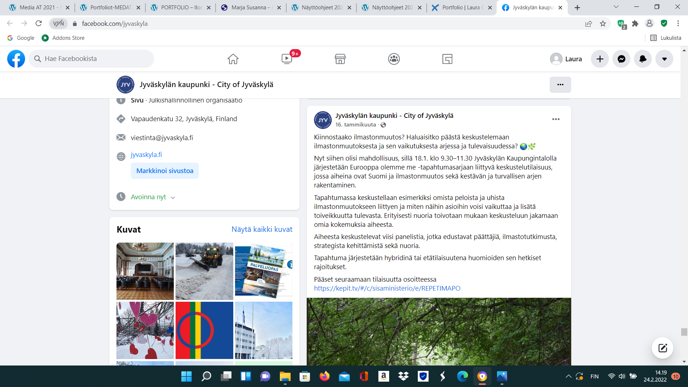The height and width of the screenshot is (387, 688).
Task: Open Facebook Marketplace icon
Action: click(340, 59)
